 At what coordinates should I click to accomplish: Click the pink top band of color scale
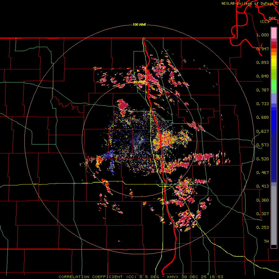pos(274,33)
